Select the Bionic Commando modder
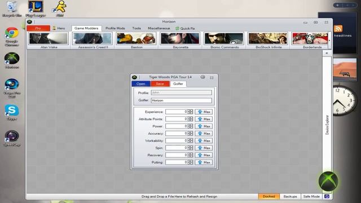This screenshot has height=203, width=361. point(224,41)
